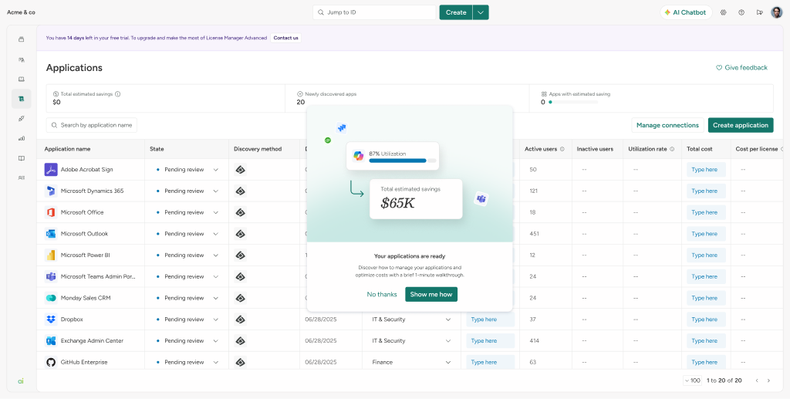790x399 pixels.
Task: Click the Microsoft Power BI app icon
Action: [x=51, y=255]
